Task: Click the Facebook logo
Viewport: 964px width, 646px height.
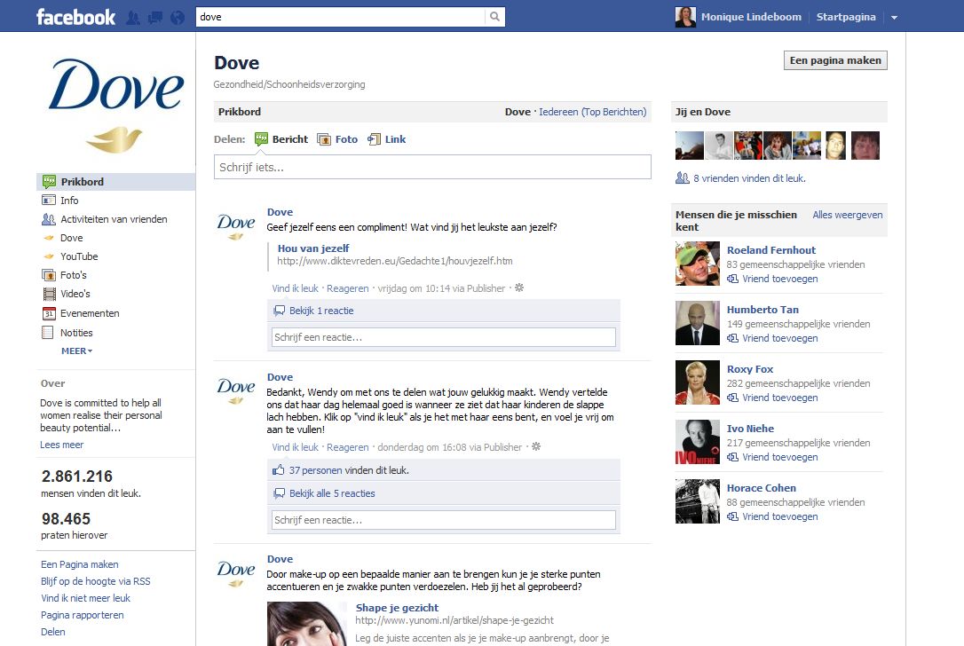Action: [75, 17]
